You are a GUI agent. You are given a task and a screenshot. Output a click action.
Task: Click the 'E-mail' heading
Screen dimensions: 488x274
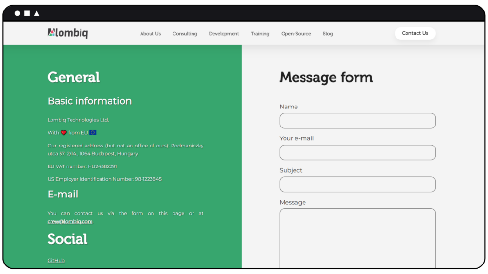click(x=62, y=194)
